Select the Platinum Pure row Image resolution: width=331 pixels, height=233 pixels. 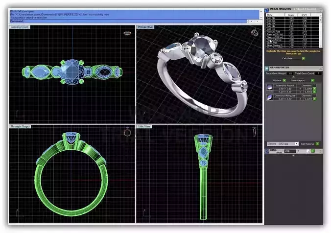pyautogui.click(x=292, y=32)
